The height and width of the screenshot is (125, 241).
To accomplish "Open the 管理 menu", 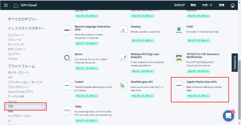I will [221, 5].
